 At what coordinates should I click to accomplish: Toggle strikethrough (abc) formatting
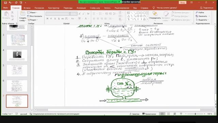coord(63,18)
